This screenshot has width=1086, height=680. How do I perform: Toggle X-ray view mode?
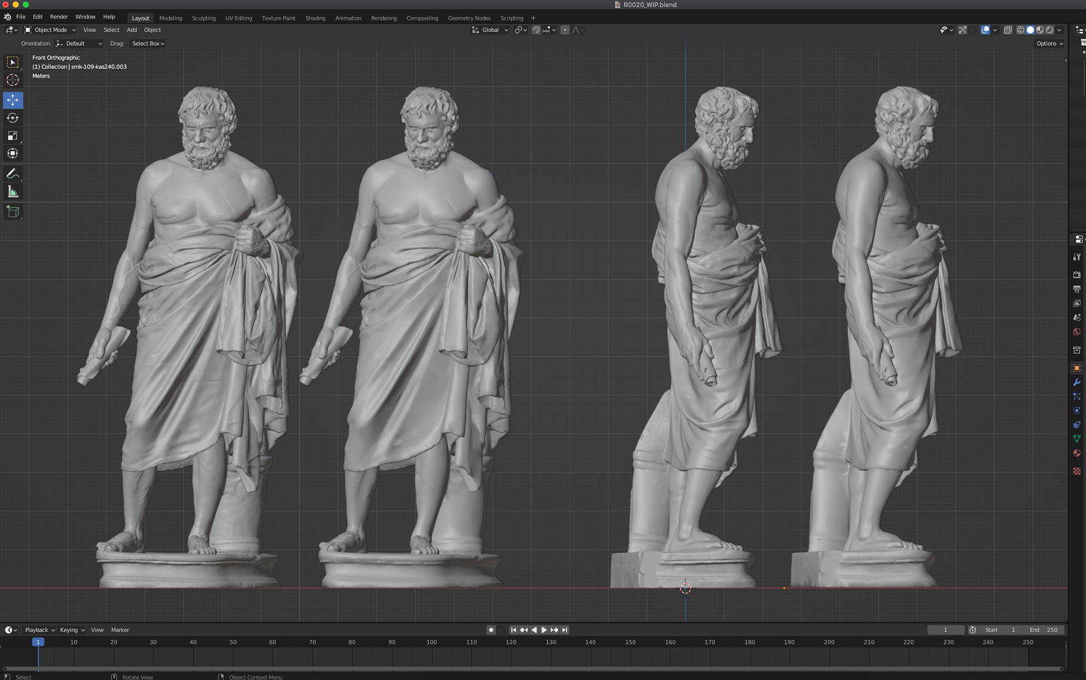(1007, 30)
